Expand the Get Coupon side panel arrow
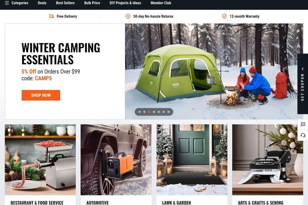This screenshot has width=308, height=205. [303, 69]
